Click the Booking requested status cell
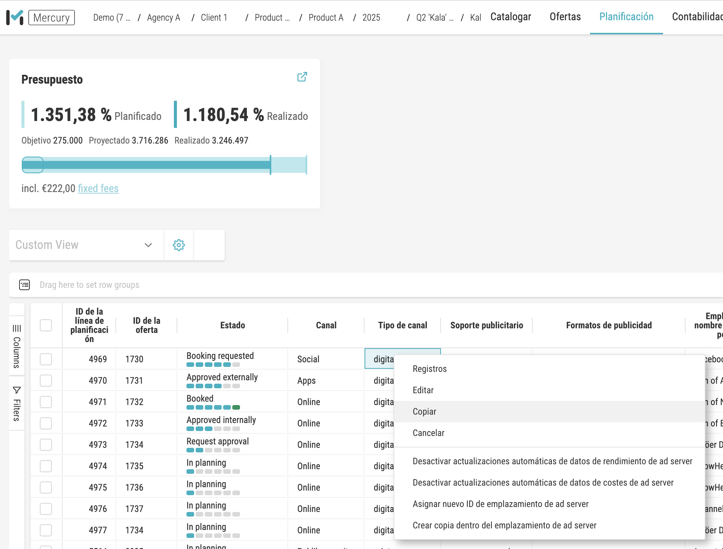Viewport: 723px width, 549px height. (x=232, y=359)
